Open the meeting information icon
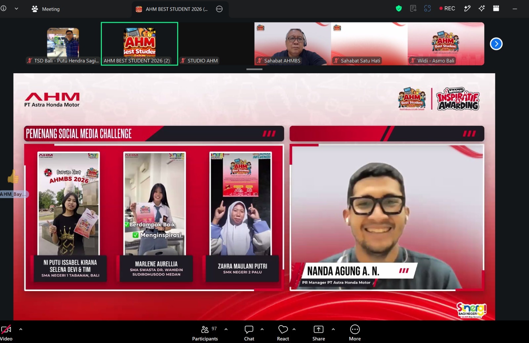 tap(3, 9)
